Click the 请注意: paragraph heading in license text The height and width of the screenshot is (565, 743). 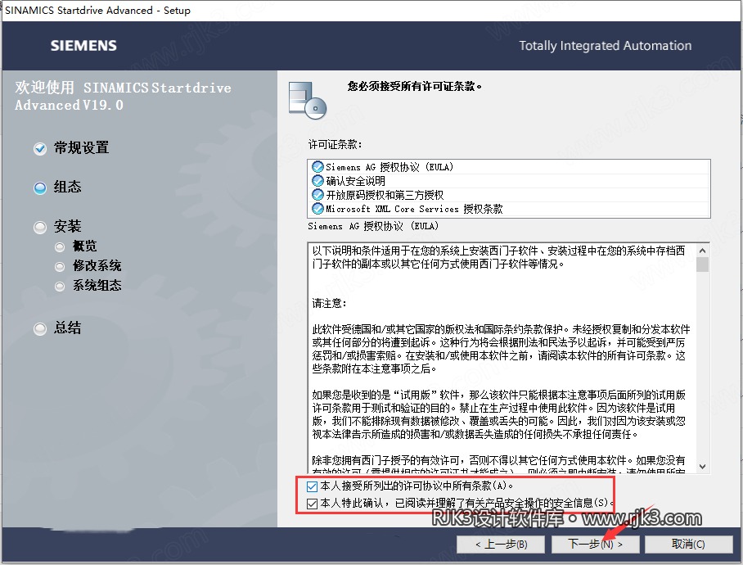pyautogui.click(x=329, y=303)
